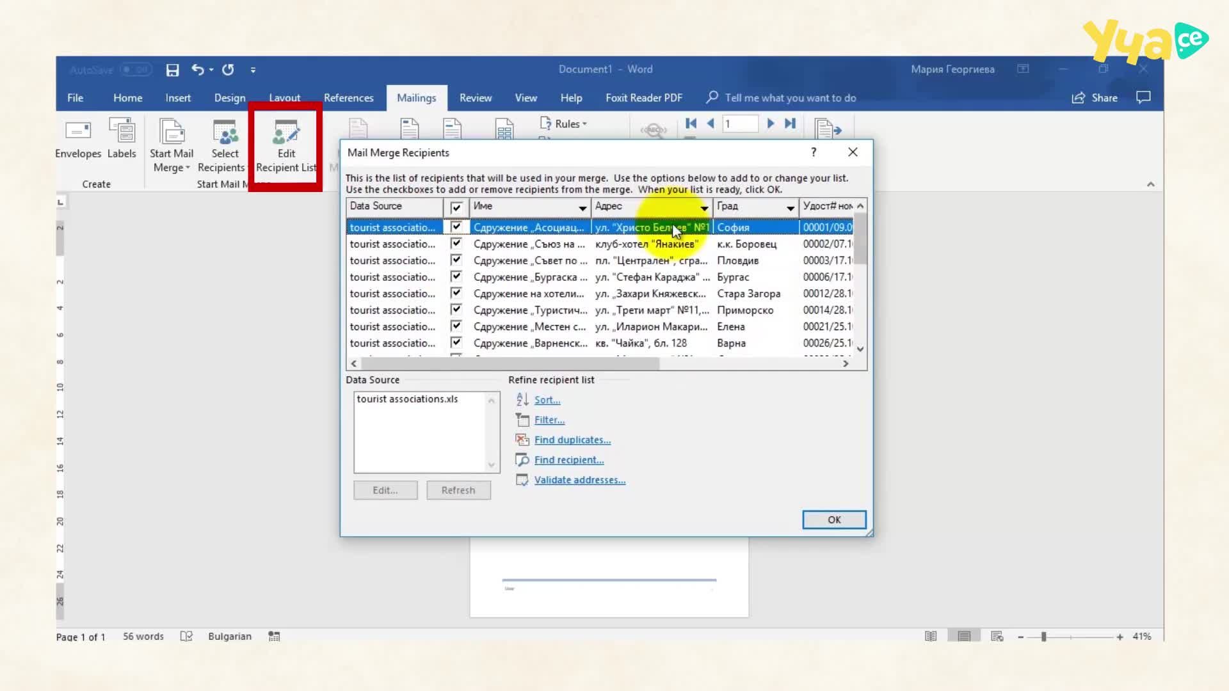Click Edit Recipient List in ribbon

pos(286,147)
